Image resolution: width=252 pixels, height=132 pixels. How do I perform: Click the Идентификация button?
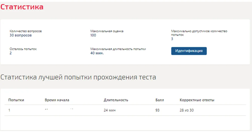tap(189, 51)
